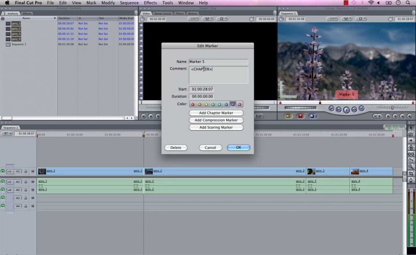This screenshot has height=255, width=416.
Task: Click the Canvas Play button
Action: [346, 109]
